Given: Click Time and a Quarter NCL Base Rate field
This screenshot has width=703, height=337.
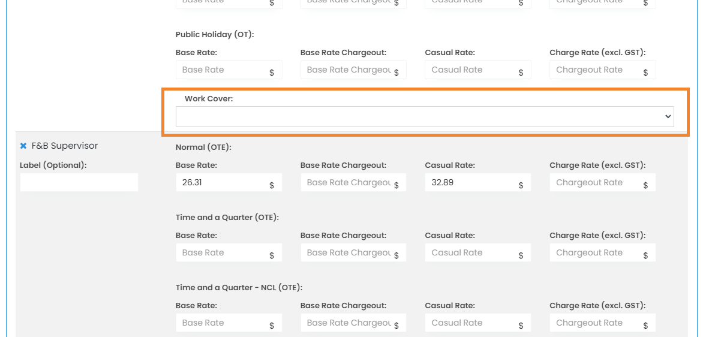Looking at the screenshot, I should (x=221, y=323).
